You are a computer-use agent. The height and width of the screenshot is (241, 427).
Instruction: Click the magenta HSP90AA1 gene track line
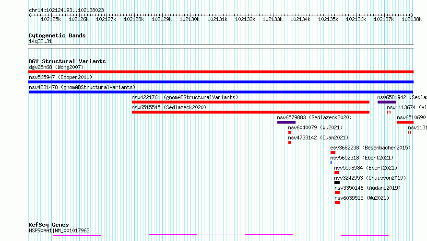(221, 235)
